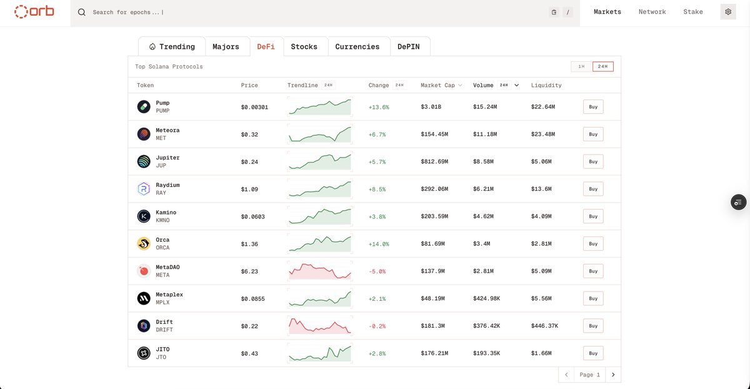Image resolution: width=750 pixels, height=389 pixels.
Task: Click the JTO ticker text
Action: pos(161,357)
